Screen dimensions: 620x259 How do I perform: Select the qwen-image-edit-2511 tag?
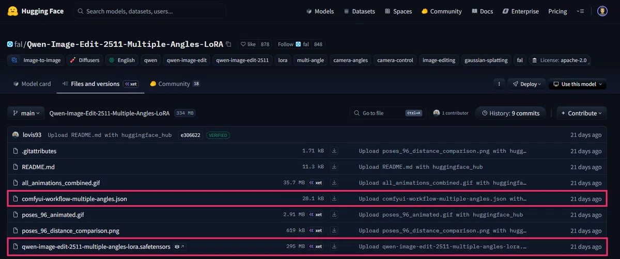tap(242, 60)
